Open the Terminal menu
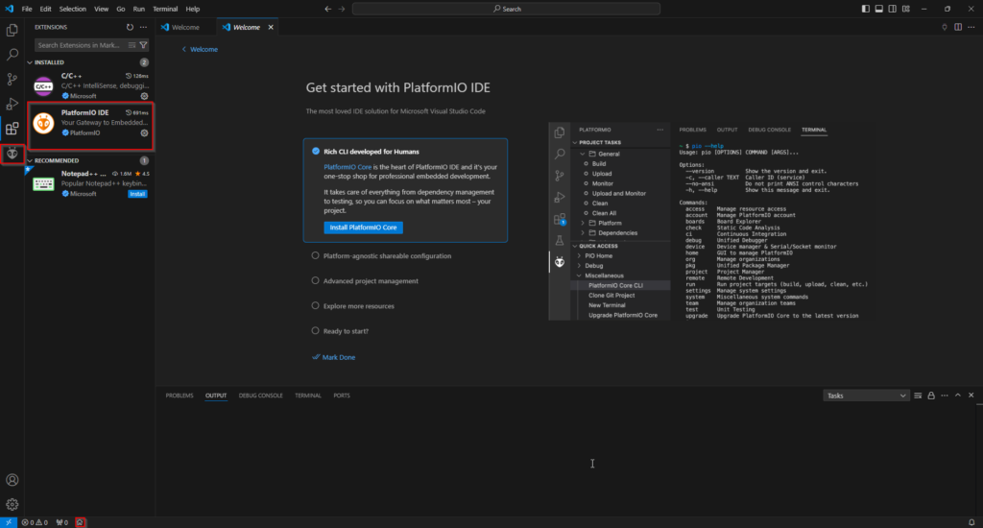This screenshot has width=983, height=528. (x=165, y=9)
